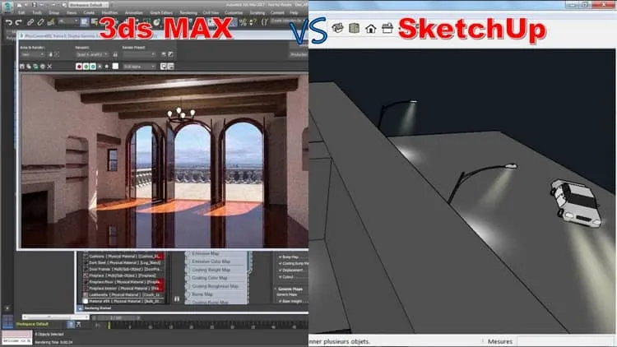Viewport: 617px width, 347px height.
Task: Select the Leatherette material row
Action: click(x=123, y=294)
